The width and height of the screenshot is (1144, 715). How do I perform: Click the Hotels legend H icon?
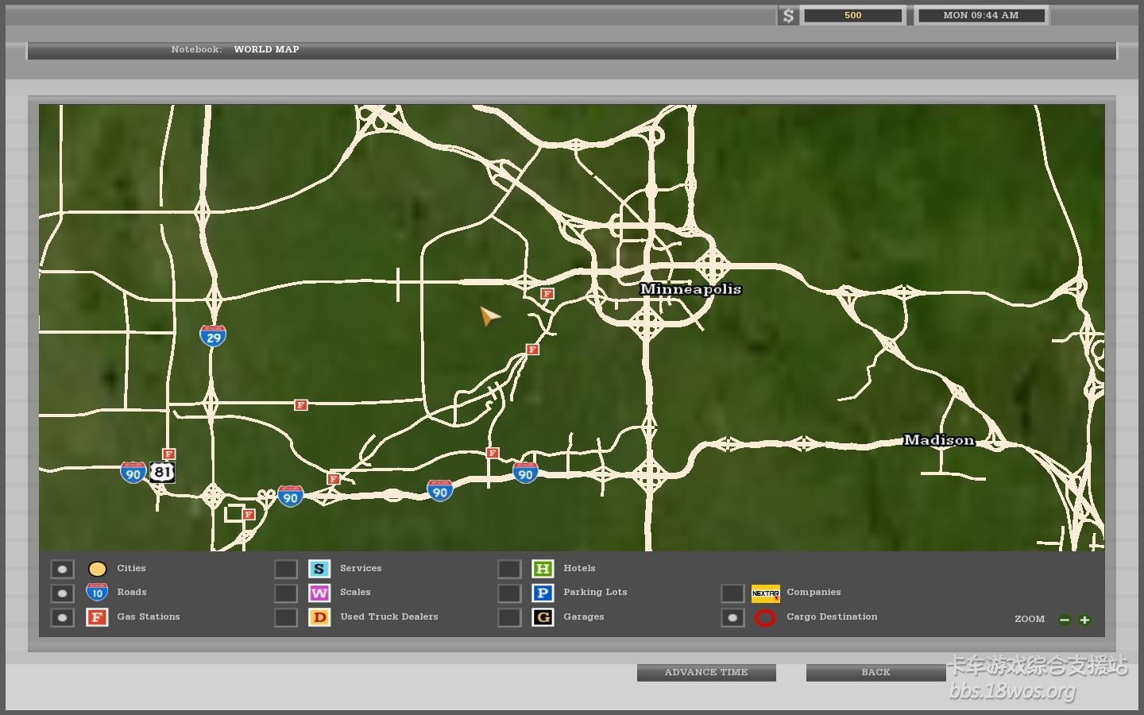tap(543, 569)
